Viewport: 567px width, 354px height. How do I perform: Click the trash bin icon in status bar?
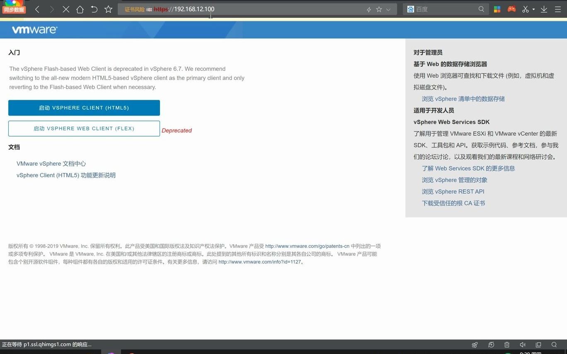pos(507,344)
